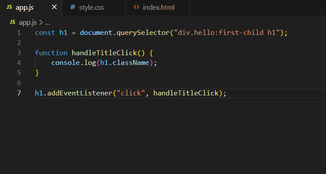Click 'addEventListener' on line 7

point(80,93)
